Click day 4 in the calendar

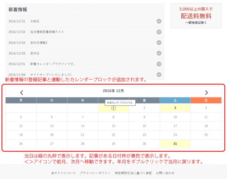click(206, 108)
